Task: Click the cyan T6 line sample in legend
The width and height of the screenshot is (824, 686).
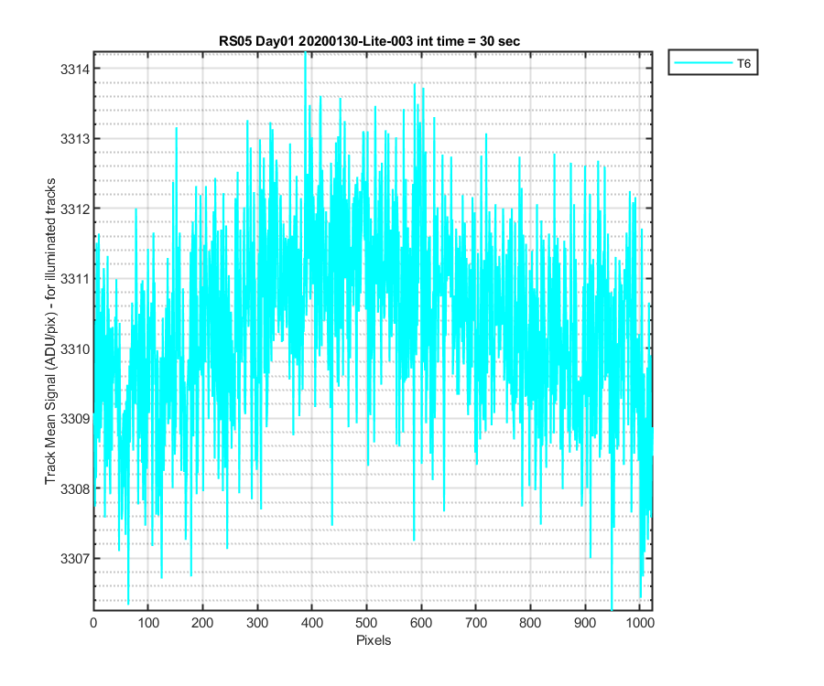Action: [703, 63]
